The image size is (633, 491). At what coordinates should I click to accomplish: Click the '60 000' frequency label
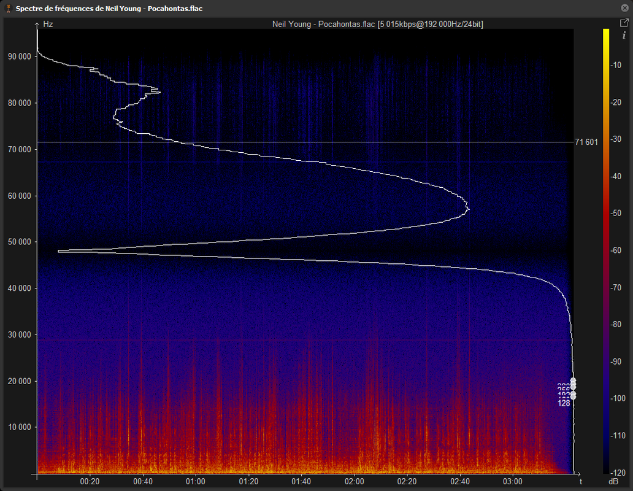click(20, 196)
